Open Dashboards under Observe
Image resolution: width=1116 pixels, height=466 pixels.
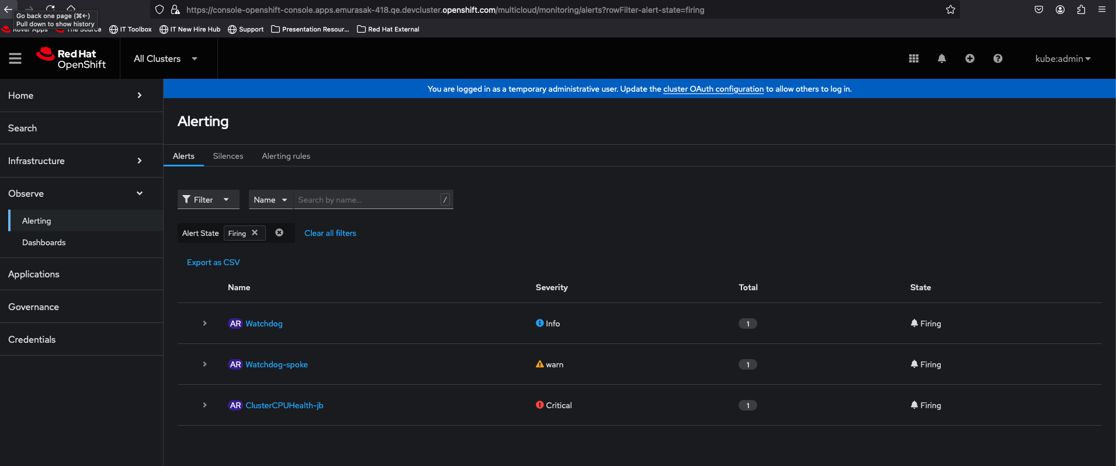(86, 242)
